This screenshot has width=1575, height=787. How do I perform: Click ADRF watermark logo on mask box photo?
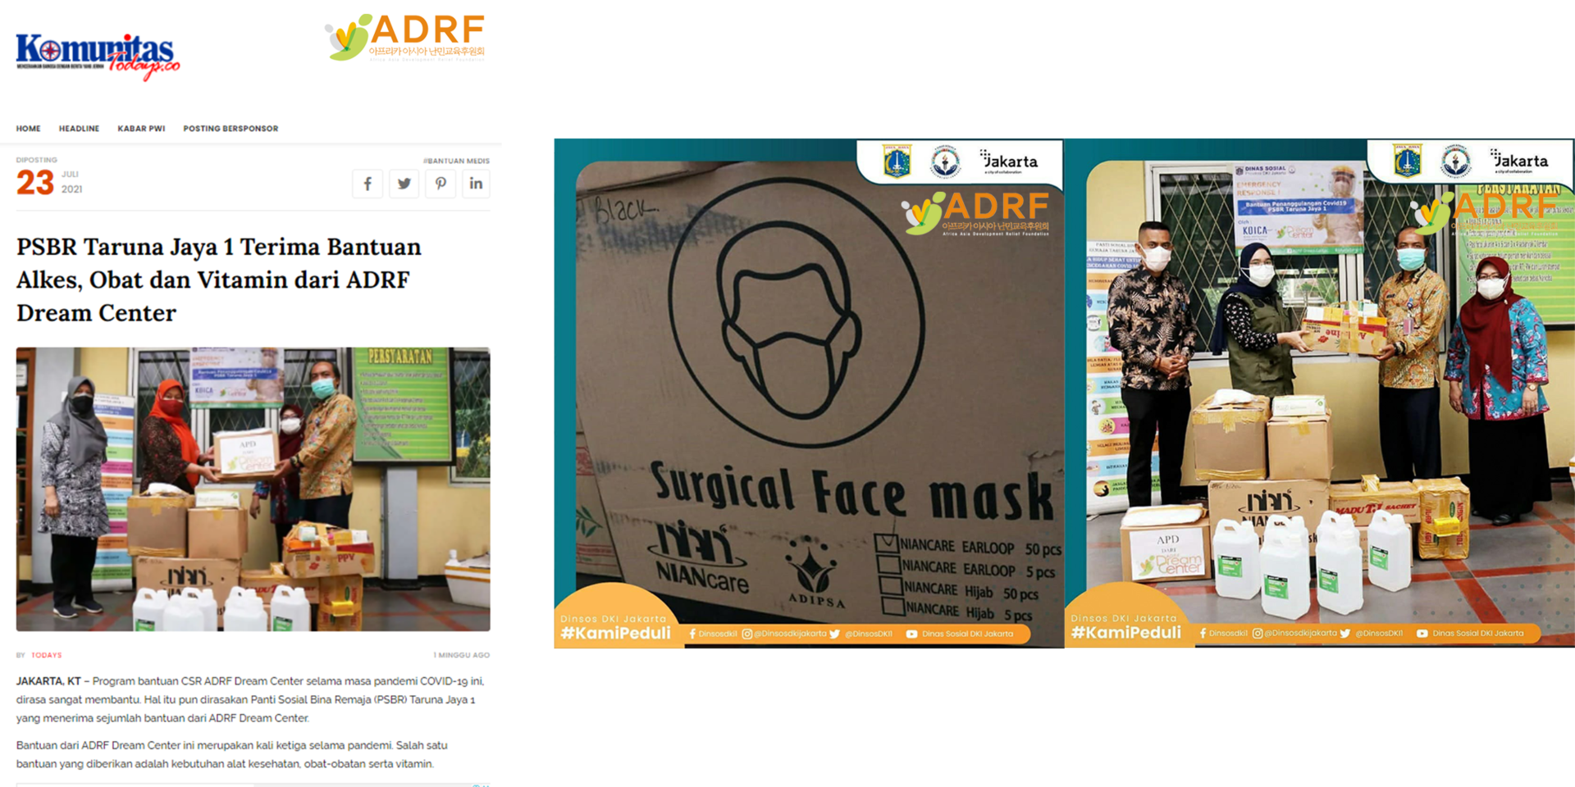tap(975, 214)
